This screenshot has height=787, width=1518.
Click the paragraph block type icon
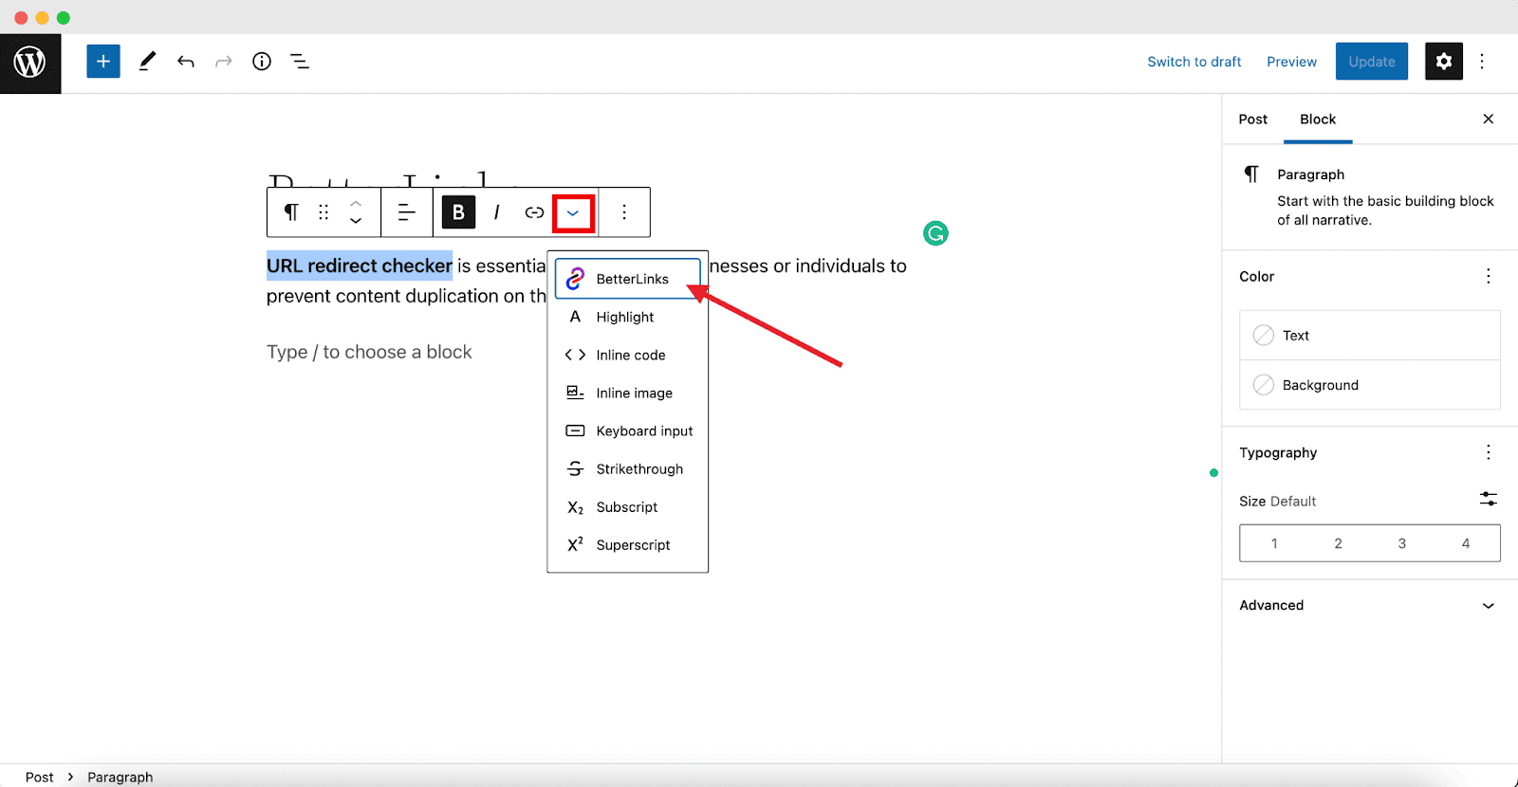[x=291, y=212]
